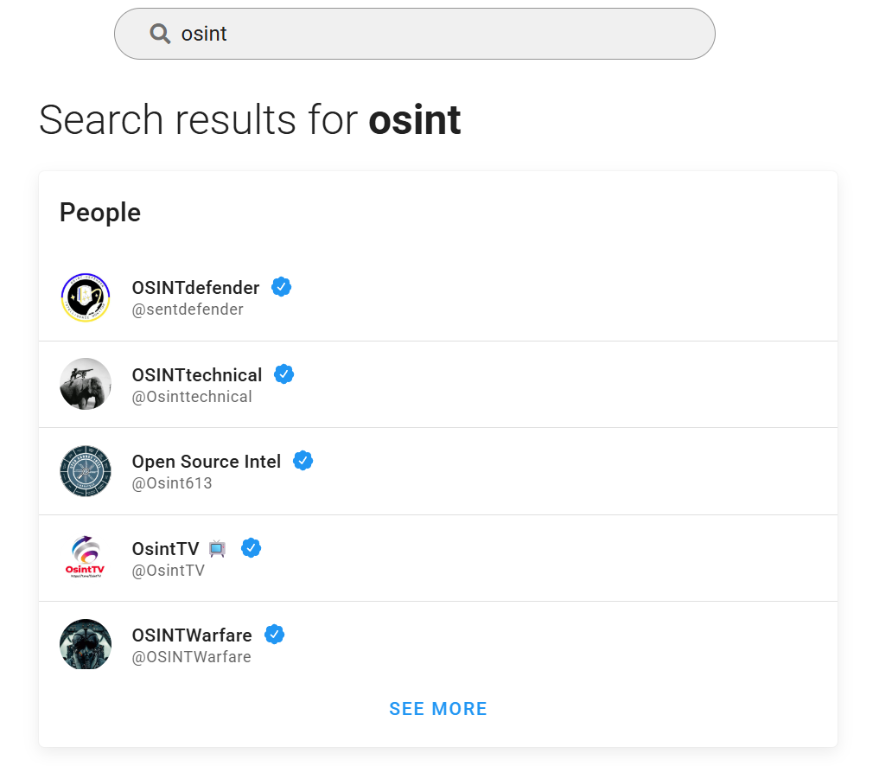Click the television emoji beside OsintTV
This screenshot has width=879, height=766.
[x=218, y=548]
